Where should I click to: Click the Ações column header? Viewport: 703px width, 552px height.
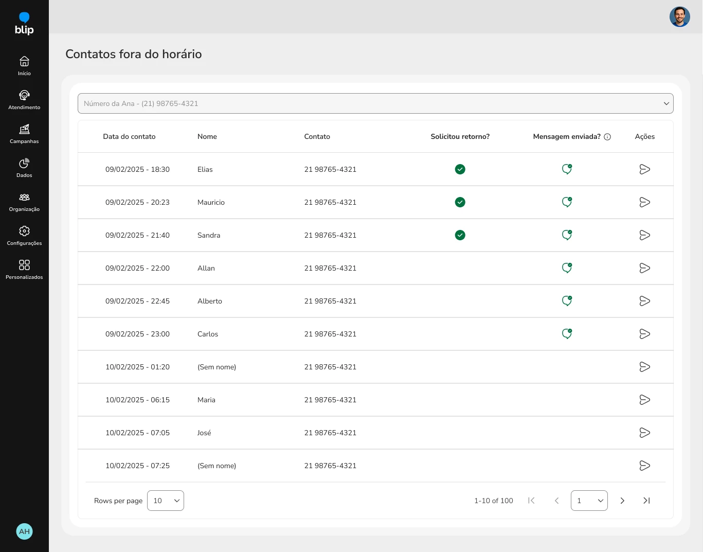click(x=645, y=137)
